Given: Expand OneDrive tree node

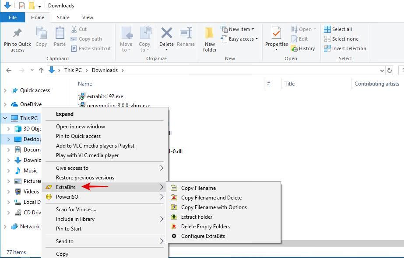Looking at the screenshot, I should [x=5, y=104].
